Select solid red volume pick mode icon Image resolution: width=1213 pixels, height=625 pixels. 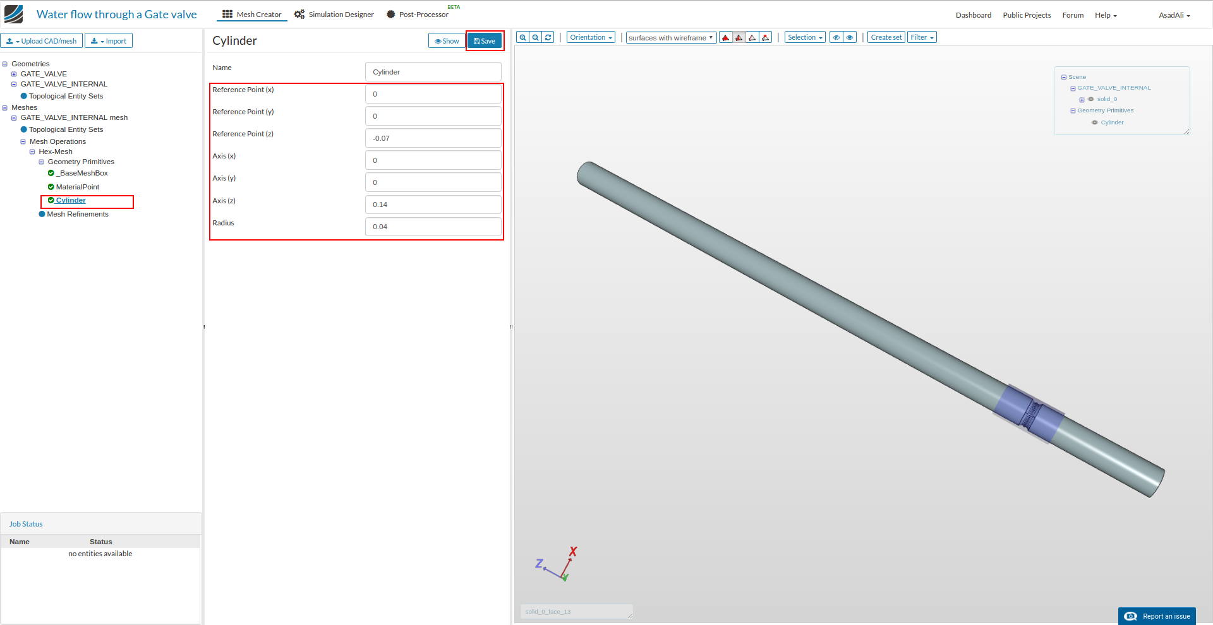tap(726, 37)
